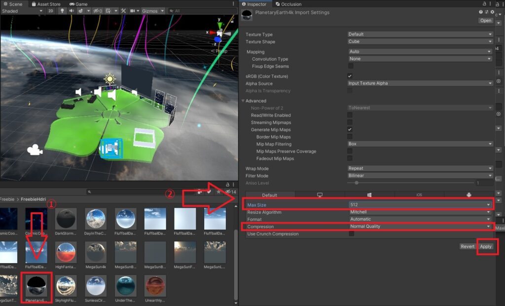Click the hidden objects eye icon
The image size is (505, 306).
98,11
